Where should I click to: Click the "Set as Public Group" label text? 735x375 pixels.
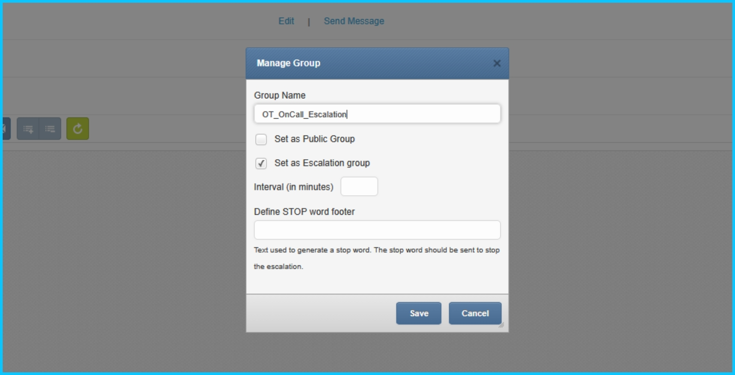pos(314,139)
